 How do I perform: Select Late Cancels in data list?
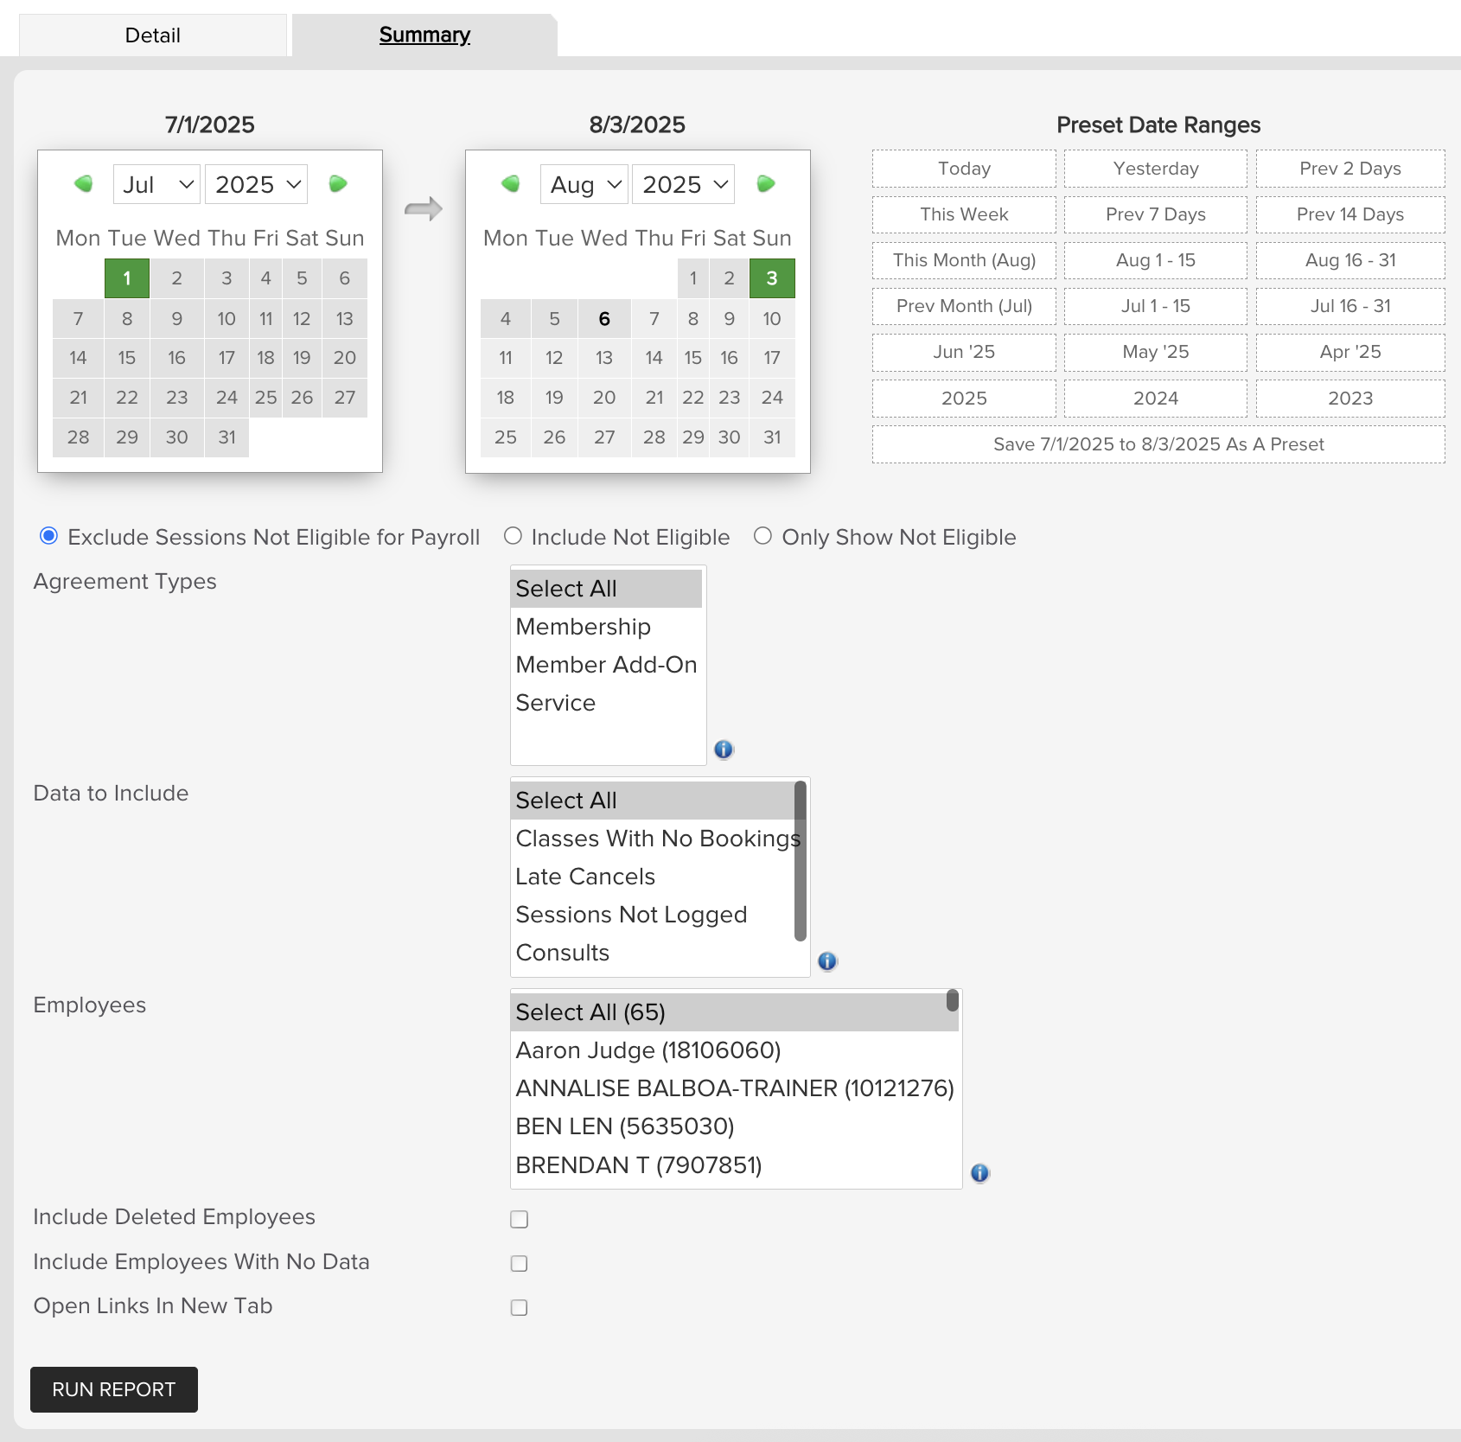point(653,877)
